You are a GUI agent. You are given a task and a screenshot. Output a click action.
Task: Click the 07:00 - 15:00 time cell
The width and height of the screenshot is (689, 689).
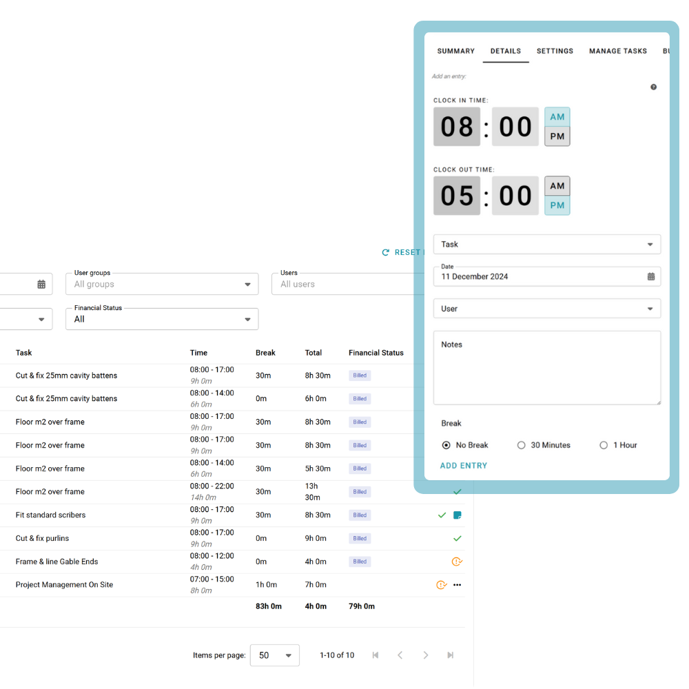click(x=212, y=579)
